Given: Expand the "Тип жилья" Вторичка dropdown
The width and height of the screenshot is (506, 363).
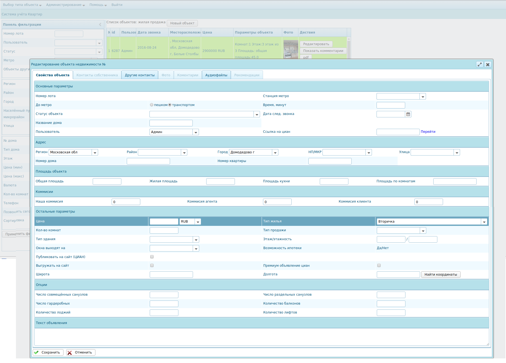Looking at the screenshot, I should 484,222.
